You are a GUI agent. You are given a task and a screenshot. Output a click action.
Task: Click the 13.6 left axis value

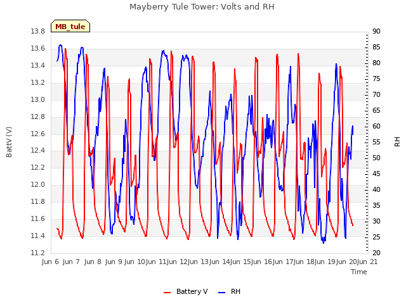pyautogui.click(x=38, y=49)
